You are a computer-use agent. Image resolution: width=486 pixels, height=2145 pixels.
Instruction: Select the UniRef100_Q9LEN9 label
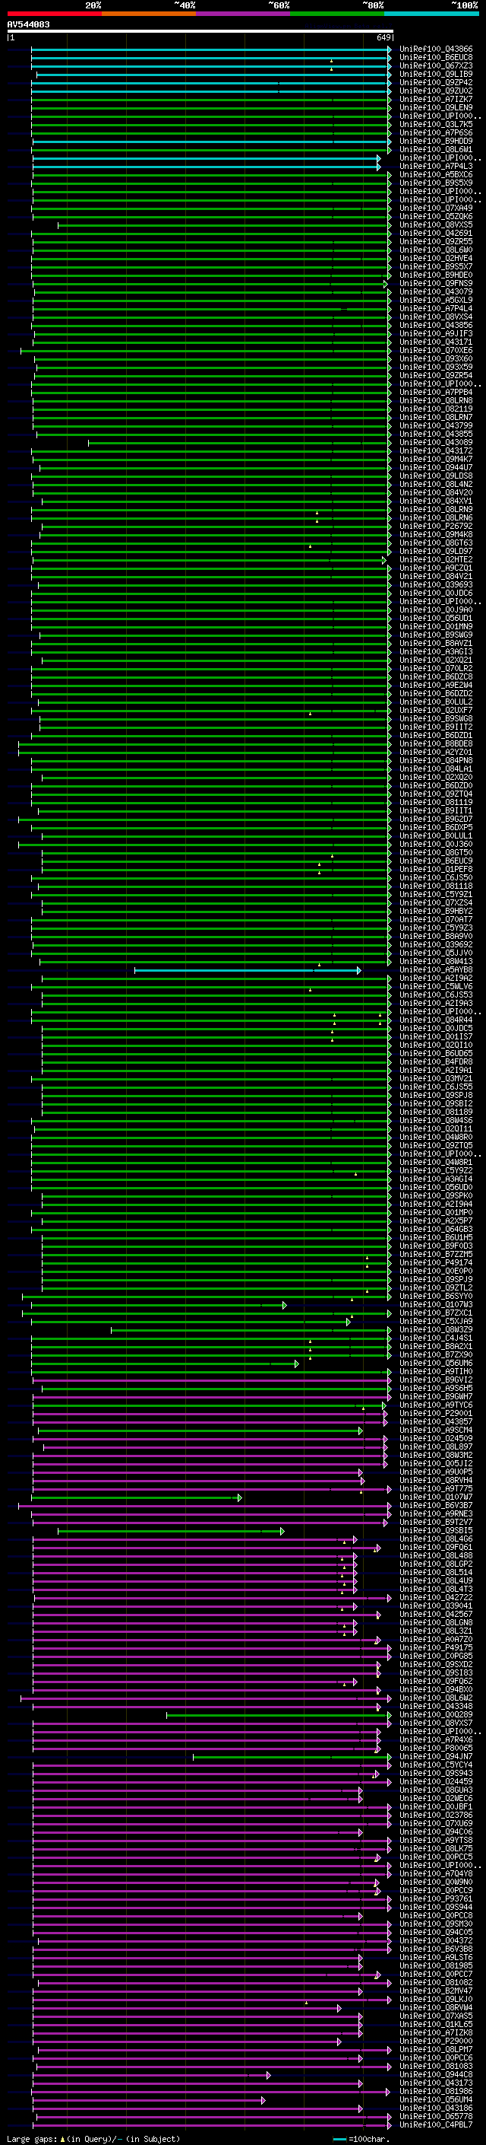(436, 107)
